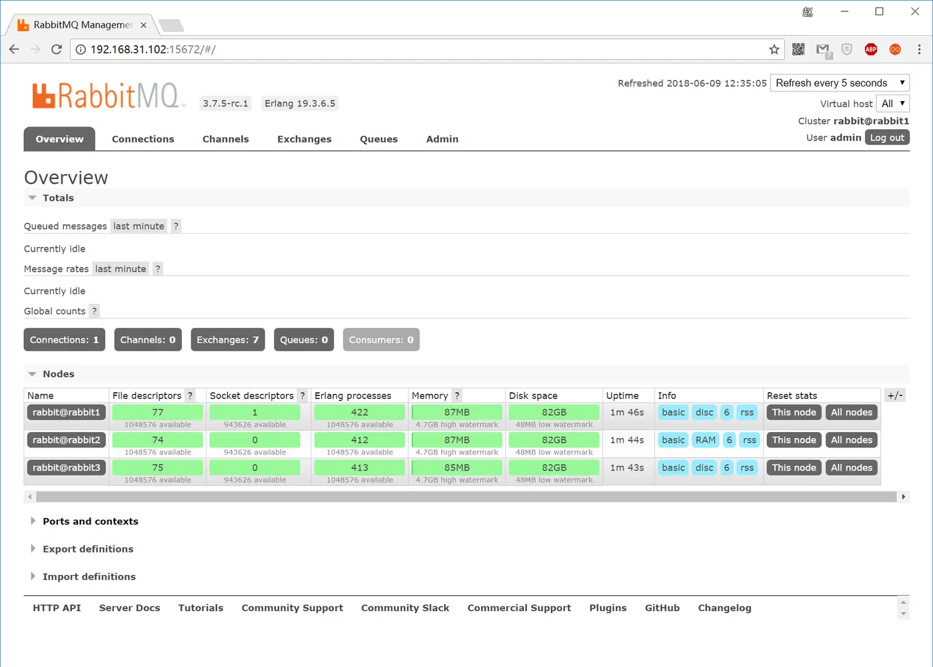933x667 pixels.
Task: Change Message rates last minute range
Action: coord(121,269)
